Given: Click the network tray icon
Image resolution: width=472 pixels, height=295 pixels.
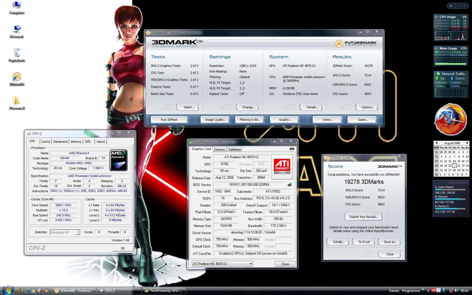Looking at the screenshot, I should (451, 290).
